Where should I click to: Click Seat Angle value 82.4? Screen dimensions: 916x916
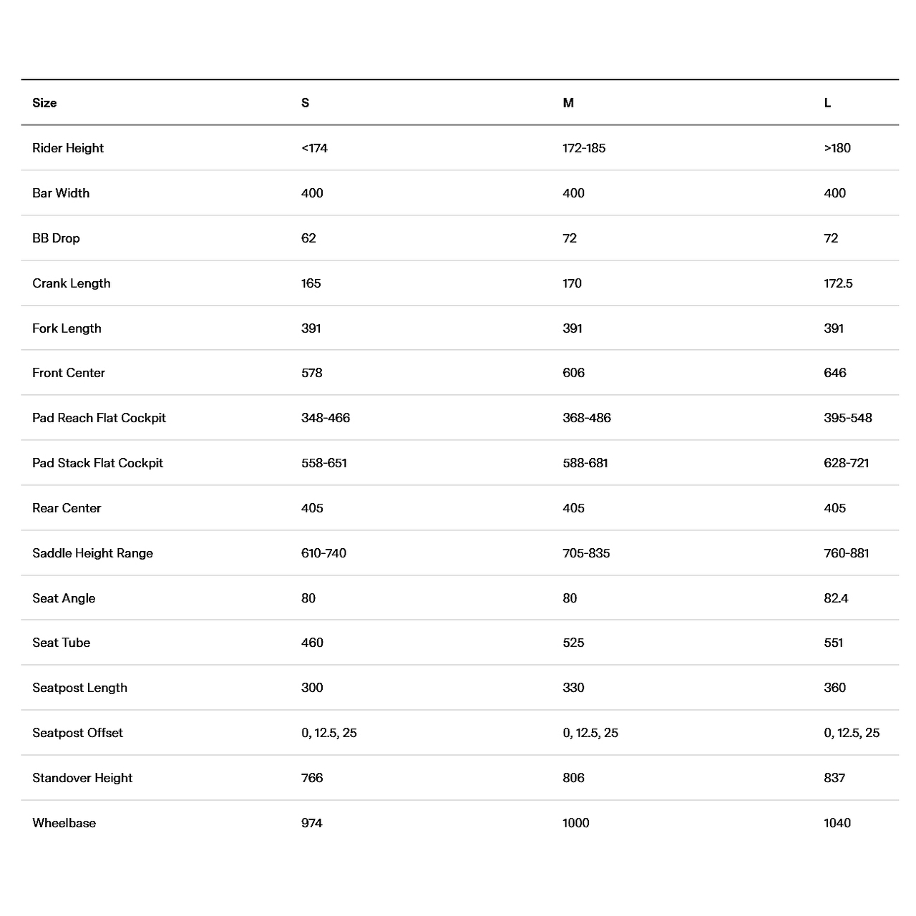tap(836, 598)
